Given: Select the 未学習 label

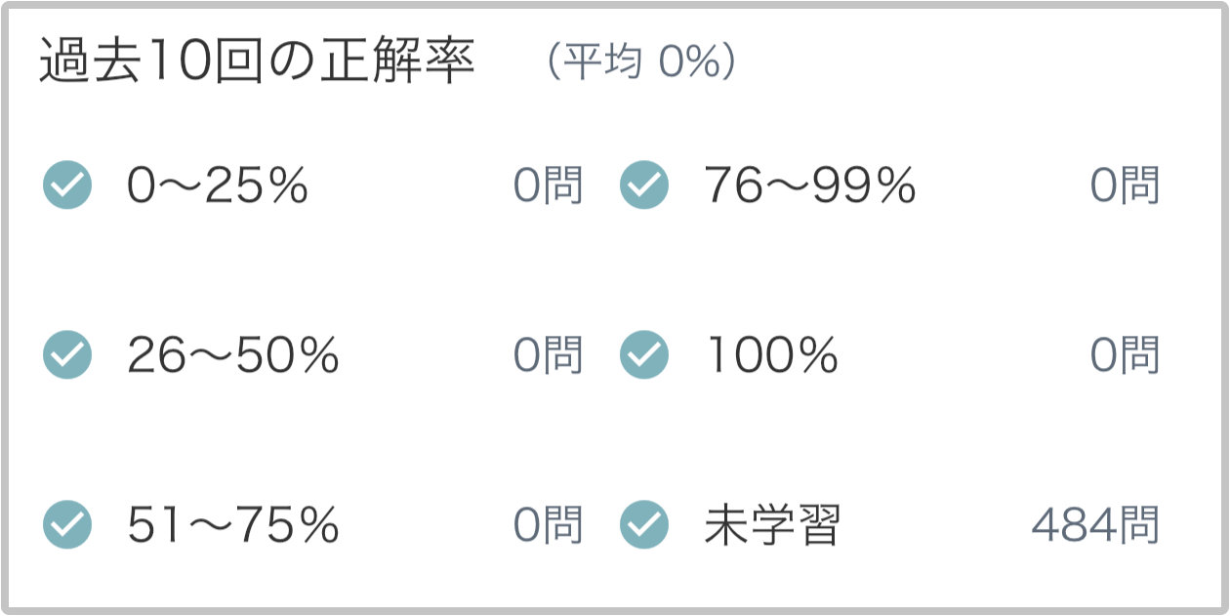Looking at the screenshot, I should click(771, 525).
